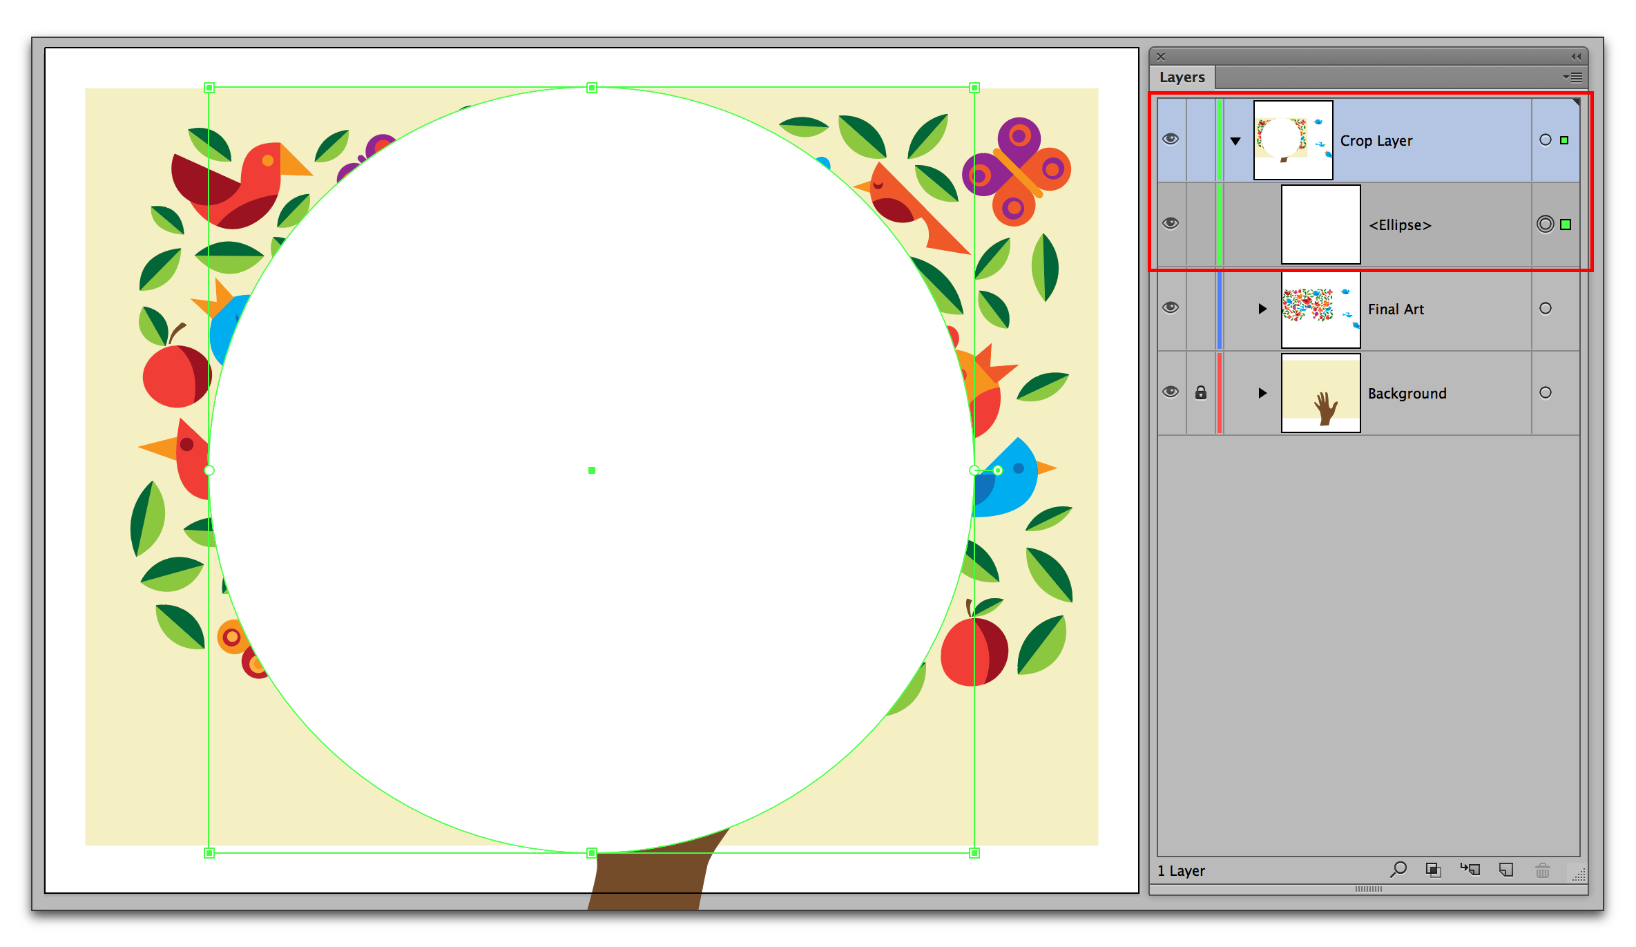Expand the Final Art layer contents
This screenshot has height=947, width=1636.
click(x=1262, y=309)
